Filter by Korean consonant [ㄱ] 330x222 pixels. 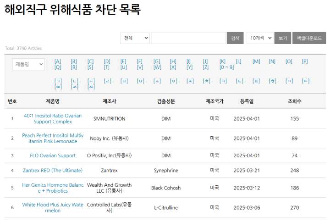click(58, 81)
